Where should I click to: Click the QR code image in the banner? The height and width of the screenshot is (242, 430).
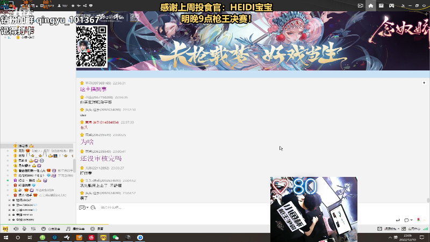tap(91, 46)
